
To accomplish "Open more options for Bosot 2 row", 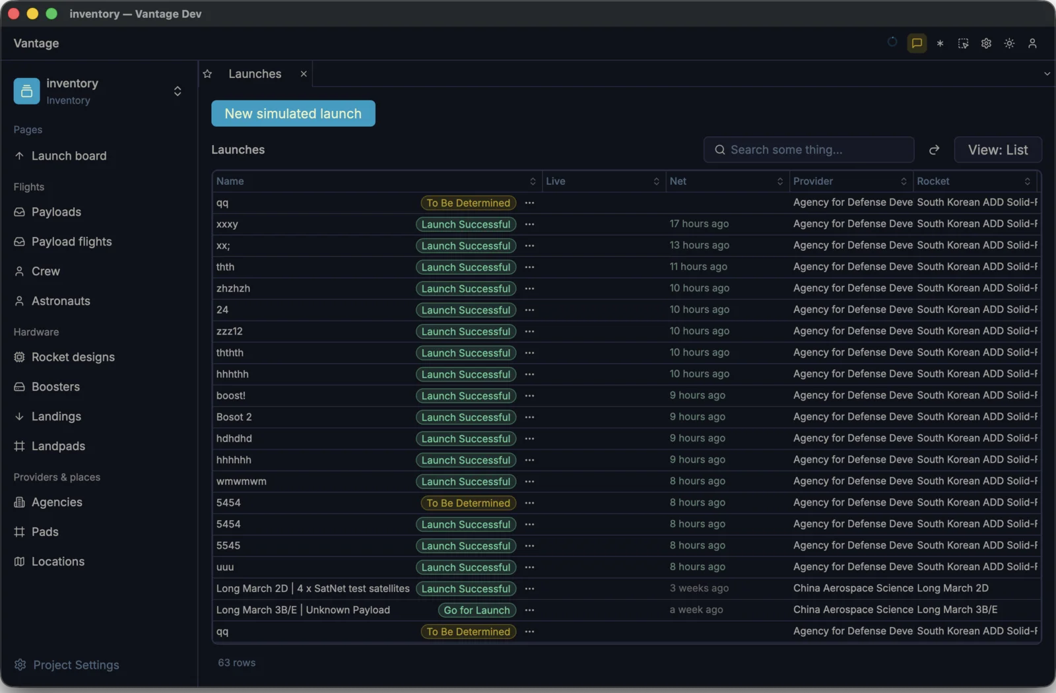I will 529,418.
